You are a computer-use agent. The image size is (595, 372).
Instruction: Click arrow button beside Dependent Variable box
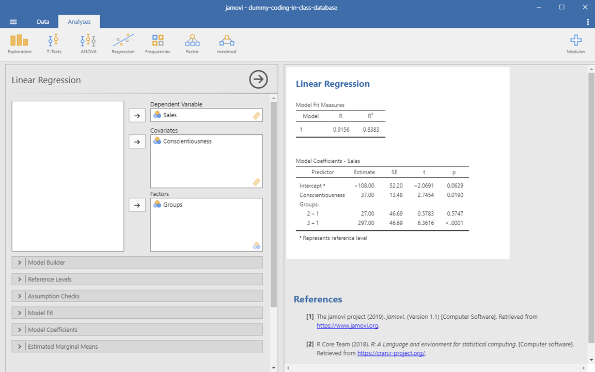point(137,116)
